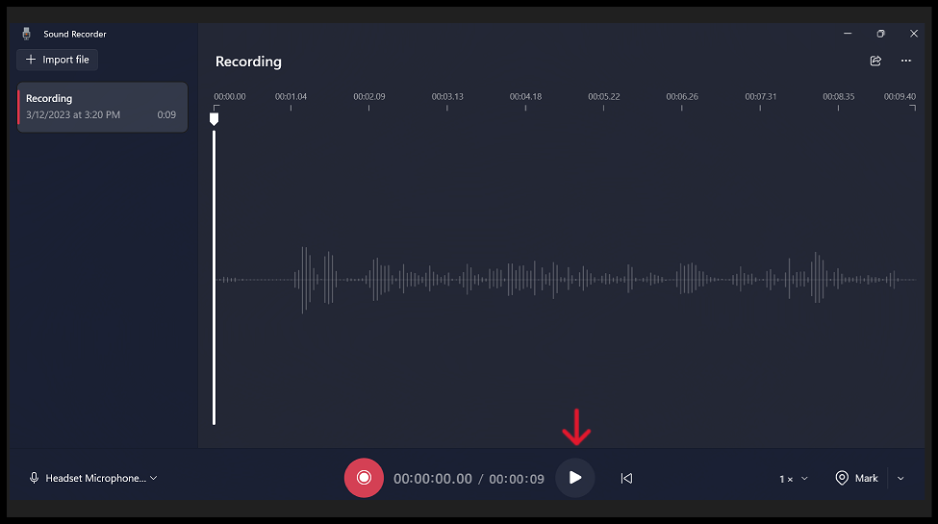
Task: Click the 00:08.35 timeline label
Action: [x=838, y=96]
